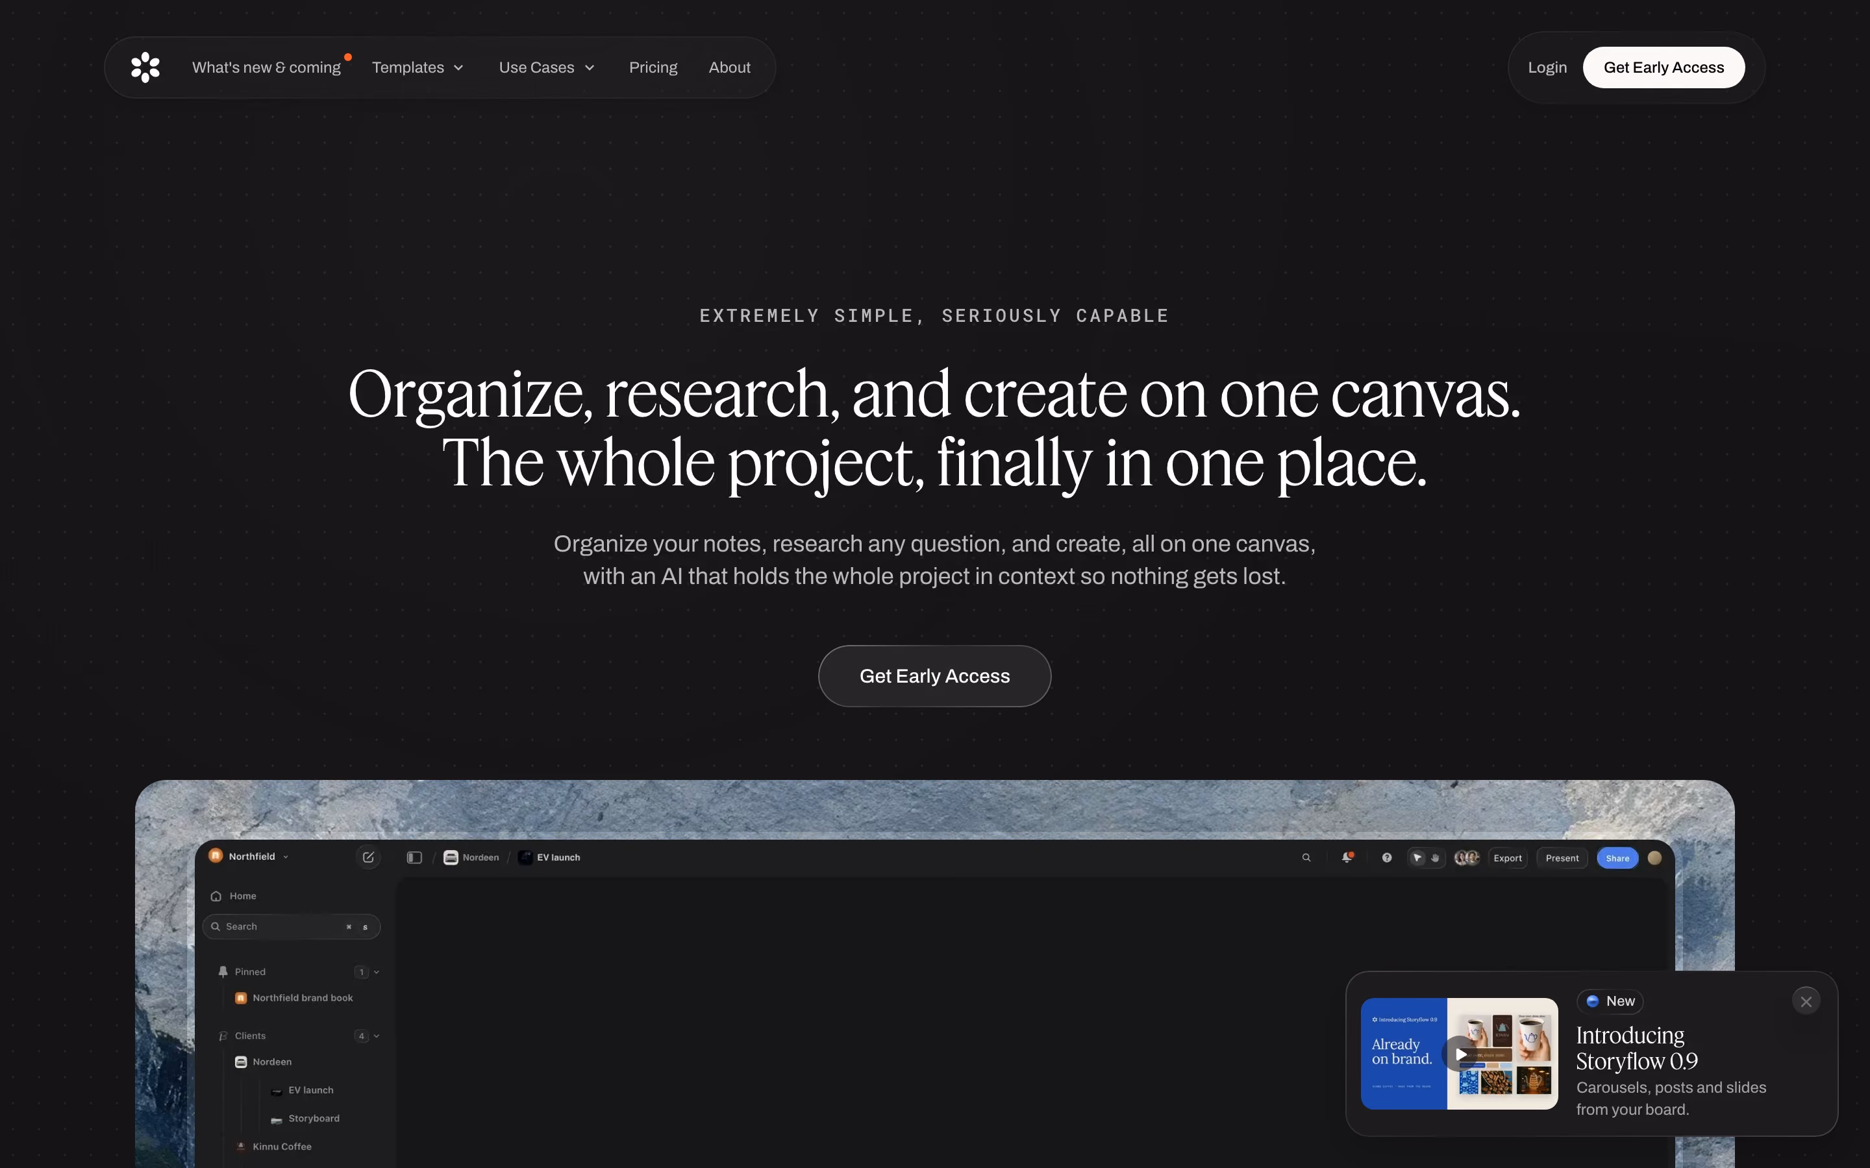Collapse the Clients section
Image resolution: width=1870 pixels, height=1168 pixels.
click(x=377, y=1036)
